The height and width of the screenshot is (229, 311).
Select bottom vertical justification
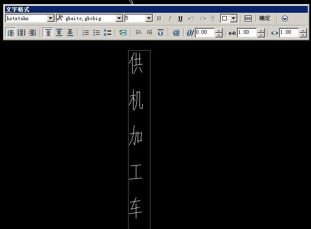(x=70, y=32)
